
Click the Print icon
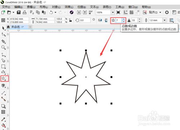pos(24,12)
